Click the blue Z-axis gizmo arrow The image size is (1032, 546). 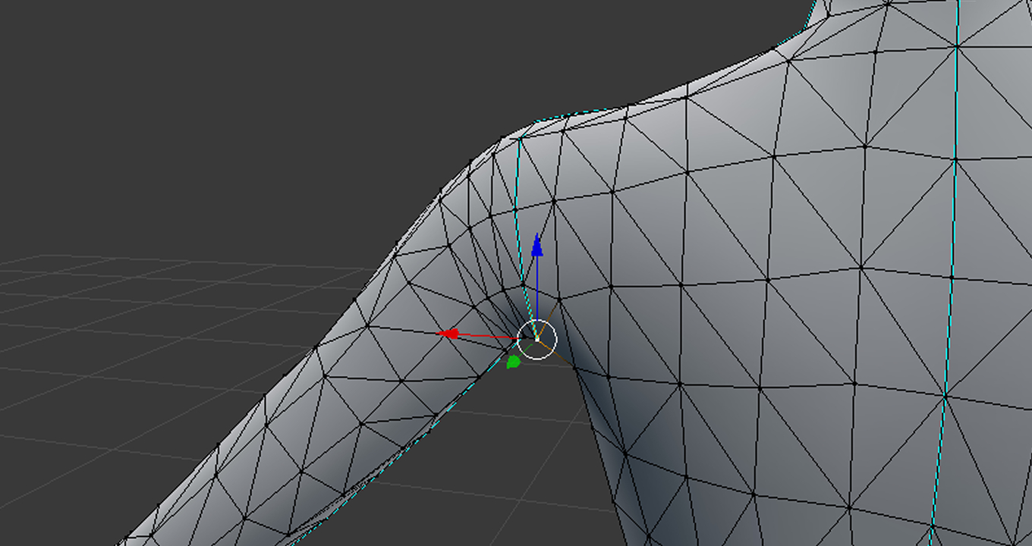537,246
